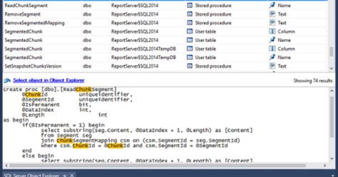Select the RemoveSegmentedMapping result name
The height and width of the screenshot is (177, 338).
click(34, 23)
